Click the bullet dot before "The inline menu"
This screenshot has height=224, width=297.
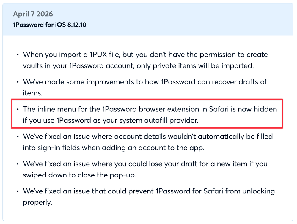(x=18, y=109)
